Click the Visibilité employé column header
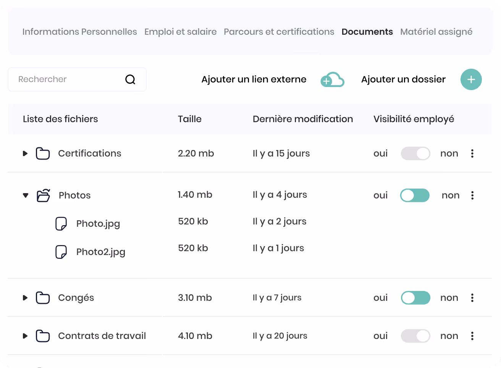 coord(414,119)
